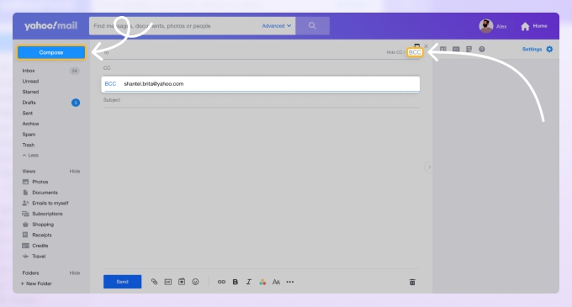Viewport: 572px width, 307px height.
Task: Click Hide CC link
Action: point(395,52)
